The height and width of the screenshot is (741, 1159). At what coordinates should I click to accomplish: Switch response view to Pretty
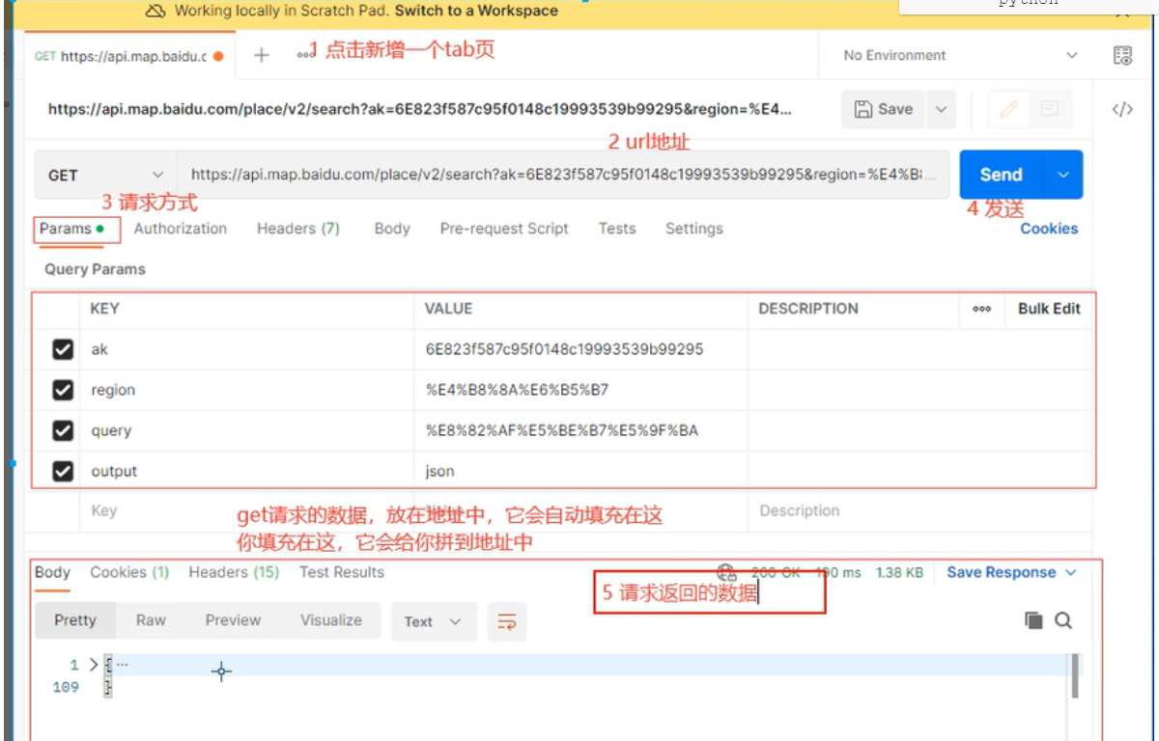[x=75, y=620]
